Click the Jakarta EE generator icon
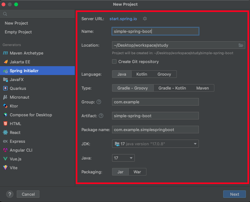Image resolution: width=250 pixels, height=202 pixels. tap(5, 62)
